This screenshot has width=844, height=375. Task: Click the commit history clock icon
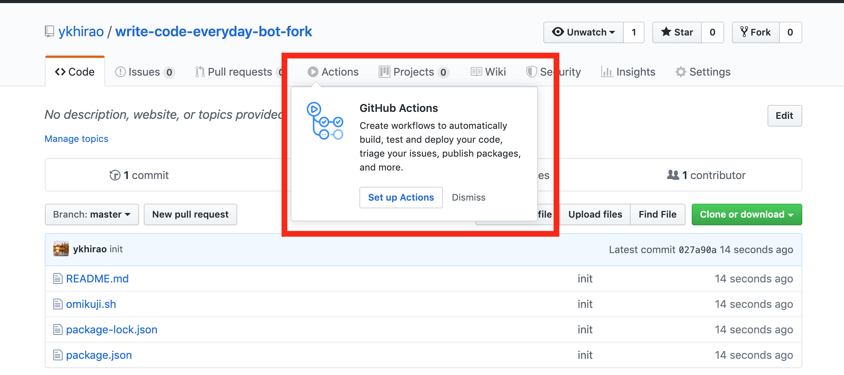115,175
